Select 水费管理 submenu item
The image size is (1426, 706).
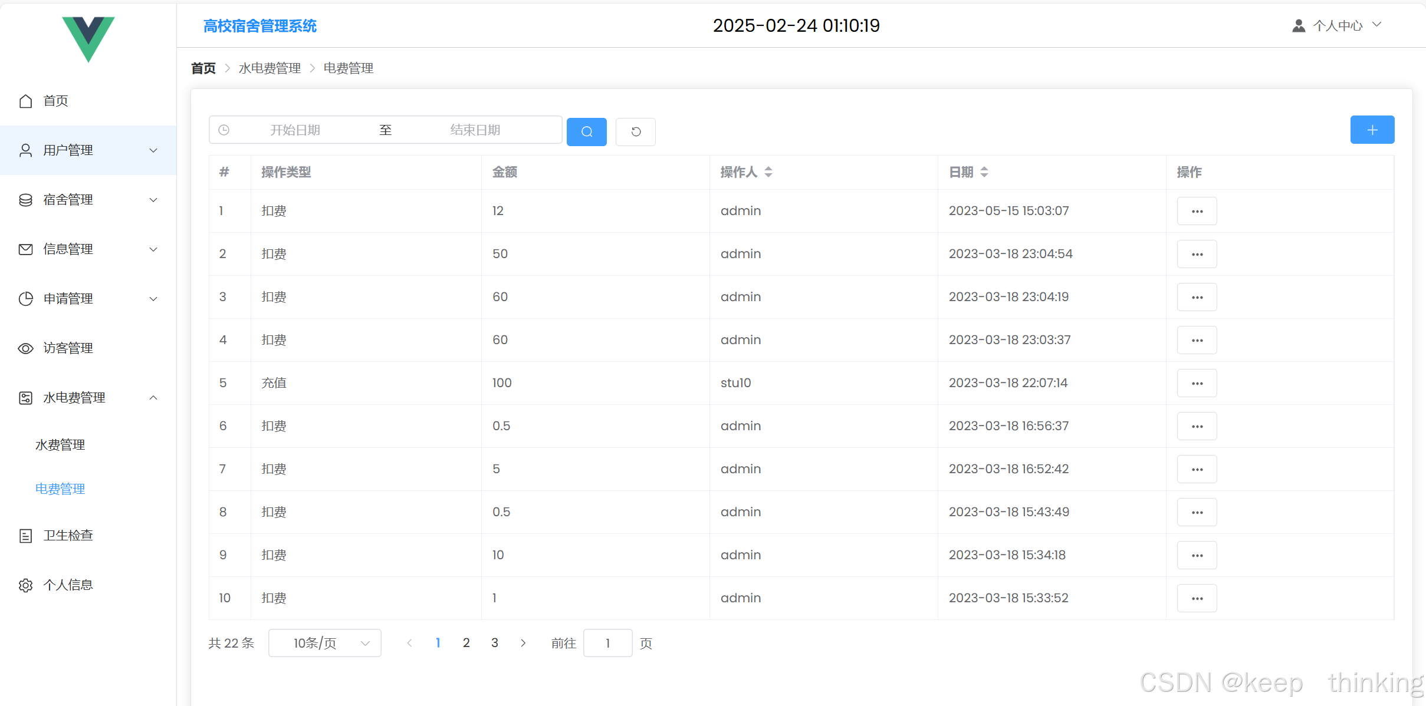60,445
